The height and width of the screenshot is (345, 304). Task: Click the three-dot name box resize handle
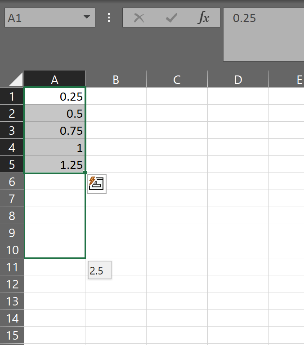pos(108,18)
